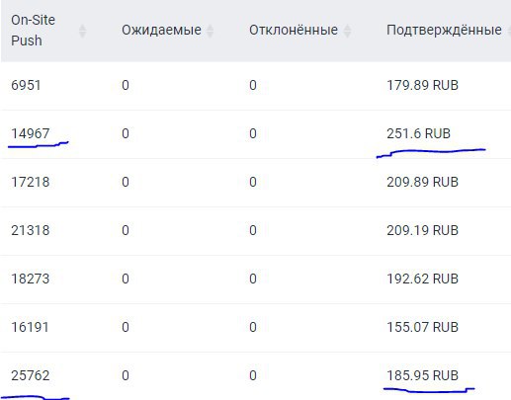Click Отклонённые value in the 16191 row
Screen dimensions: 511x400
coord(253,327)
